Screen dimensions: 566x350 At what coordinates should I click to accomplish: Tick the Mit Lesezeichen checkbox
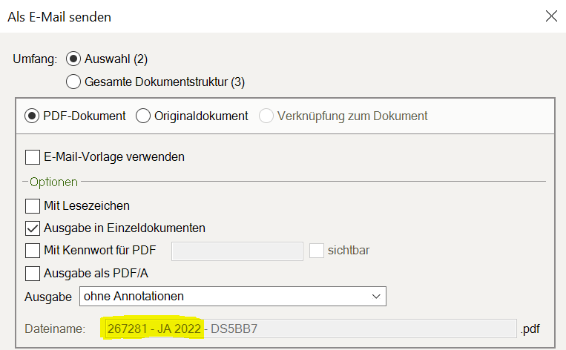33,206
